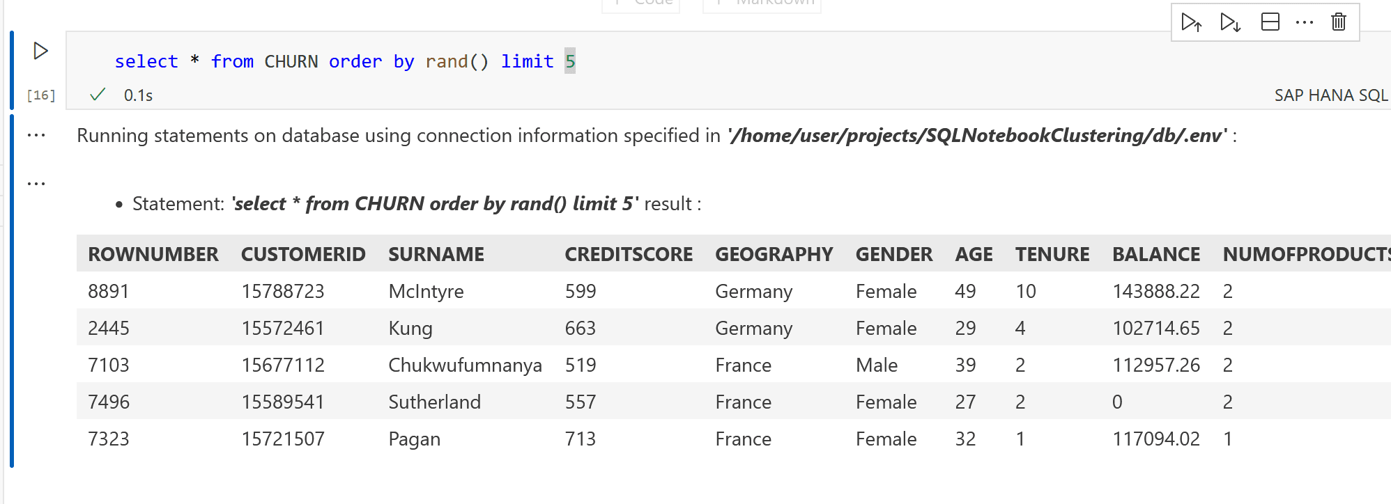Screen dimensions: 1391x504
Task: Click the + Markdown button
Action: tap(761, 3)
